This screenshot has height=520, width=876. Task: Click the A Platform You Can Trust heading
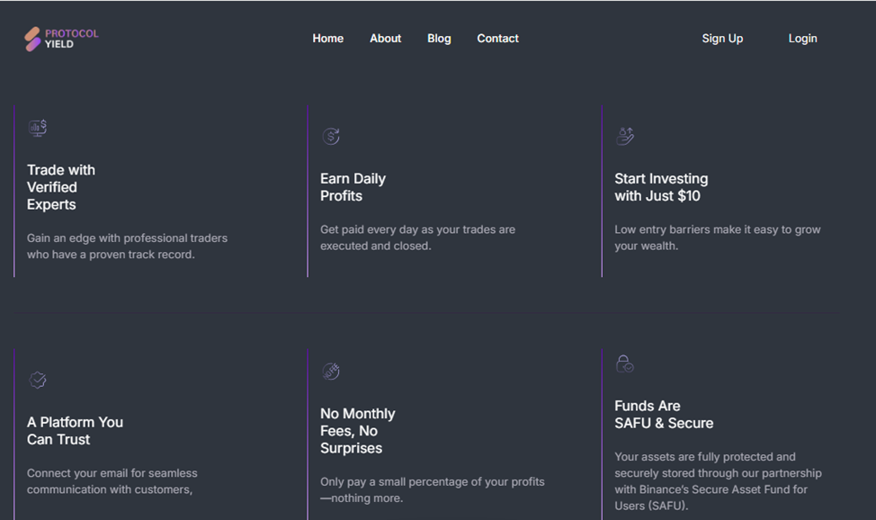(75, 431)
